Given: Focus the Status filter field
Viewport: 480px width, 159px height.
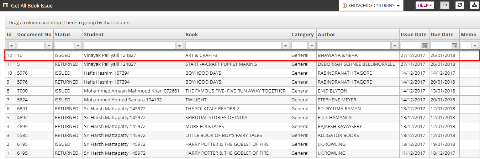Looking at the screenshot, I should point(64,46).
